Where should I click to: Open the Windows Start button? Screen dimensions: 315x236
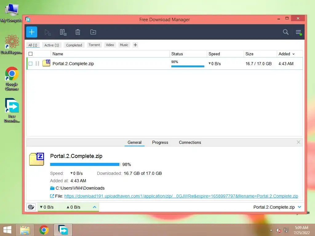pos(7,230)
